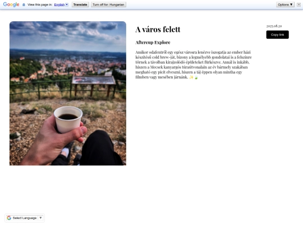Click the sparkles emoji ending the paragraph

pyautogui.click(x=191, y=77)
